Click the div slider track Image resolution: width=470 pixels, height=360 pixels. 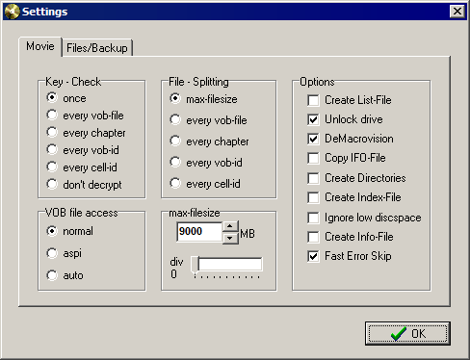click(226, 265)
